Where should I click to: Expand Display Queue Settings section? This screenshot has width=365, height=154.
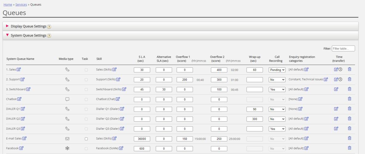7,26
